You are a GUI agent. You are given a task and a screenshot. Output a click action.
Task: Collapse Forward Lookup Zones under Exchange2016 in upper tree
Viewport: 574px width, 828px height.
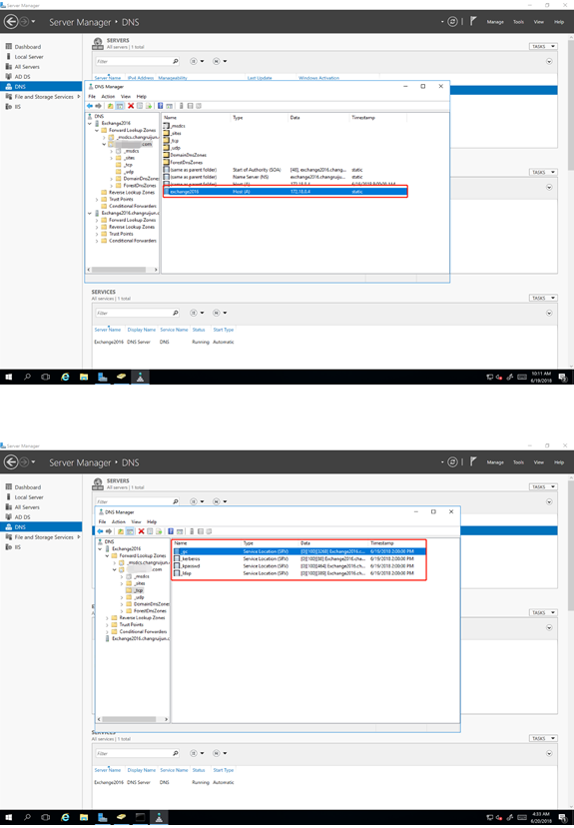pos(97,130)
